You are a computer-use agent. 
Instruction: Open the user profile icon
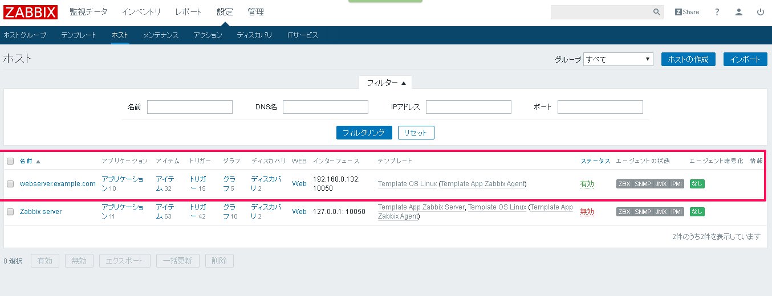tap(739, 12)
